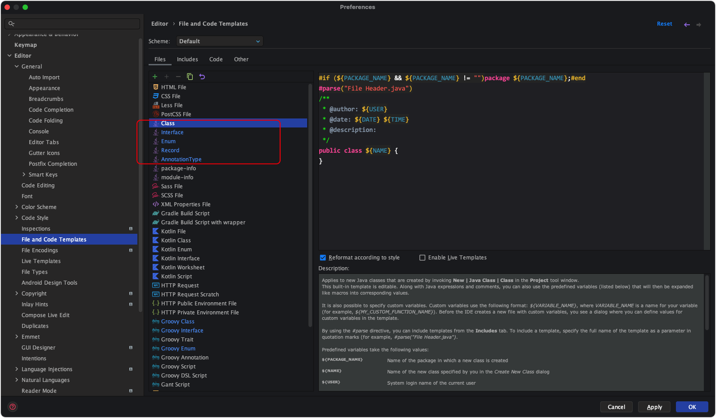This screenshot has height=418, width=716.
Task: Open the Scheme Default dropdown
Action: [x=219, y=41]
